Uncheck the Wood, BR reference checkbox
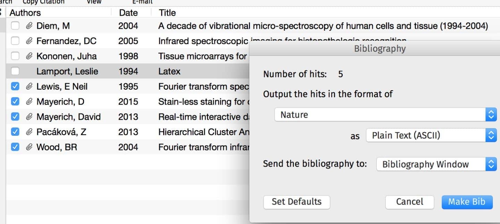Viewport: 500px width, 224px height. point(15,147)
